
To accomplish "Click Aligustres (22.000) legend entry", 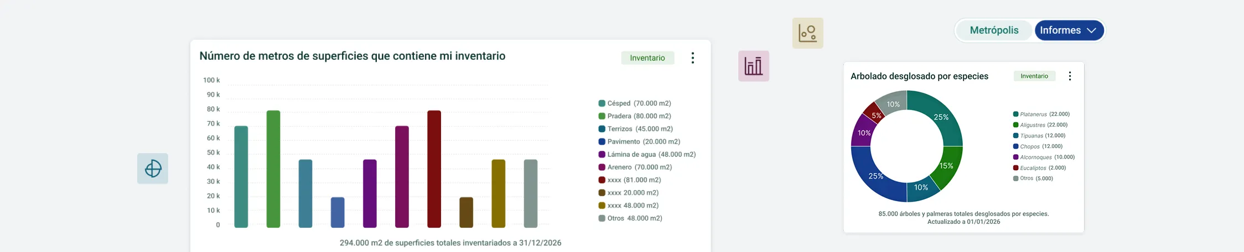I will 1040,125.
